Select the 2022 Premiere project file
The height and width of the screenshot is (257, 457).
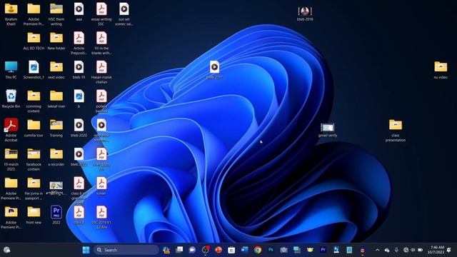56,215
